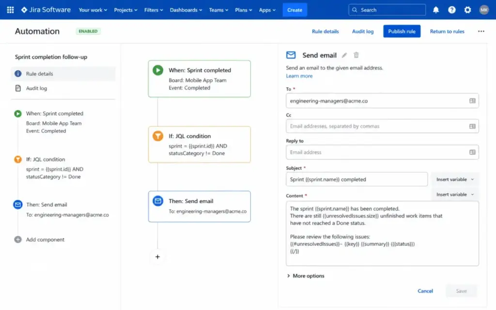Image resolution: width=496 pixels, height=310 pixels.
Task: Click the Sprint completion follow-up rule title
Action: (x=51, y=57)
